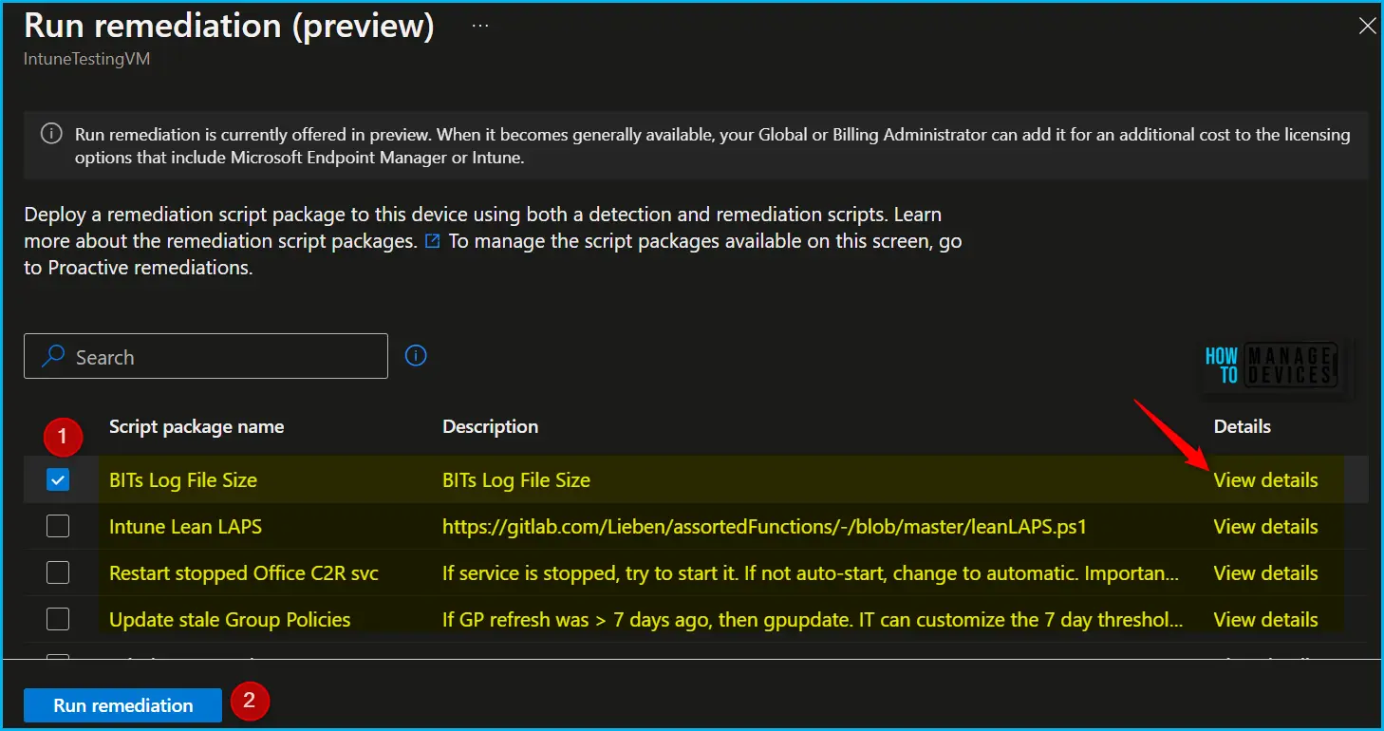Image resolution: width=1384 pixels, height=731 pixels.
Task: Click the 'BITs Log File Size' description cell
Action: pos(516,480)
